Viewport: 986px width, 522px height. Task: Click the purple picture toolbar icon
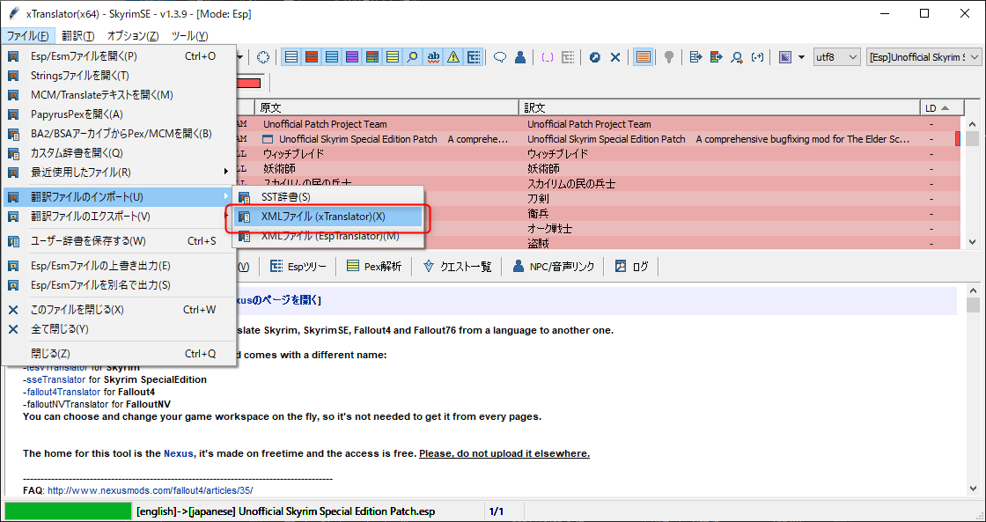click(784, 57)
